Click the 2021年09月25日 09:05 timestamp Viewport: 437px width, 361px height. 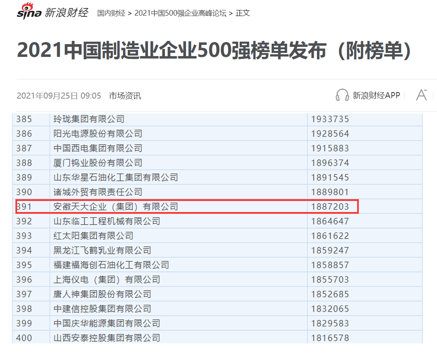pyautogui.click(x=59, y=96)
